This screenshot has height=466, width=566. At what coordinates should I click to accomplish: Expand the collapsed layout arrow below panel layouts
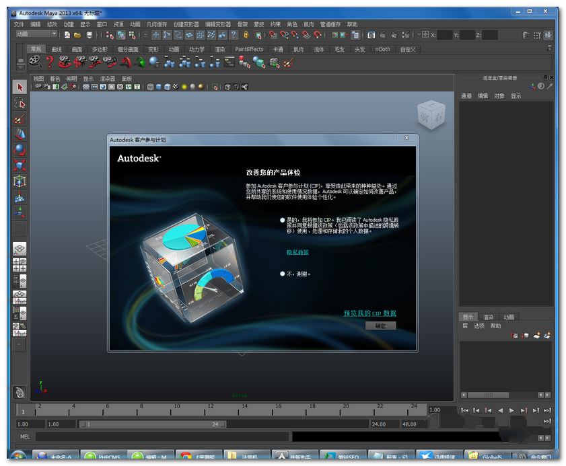(x=20, y=345)
